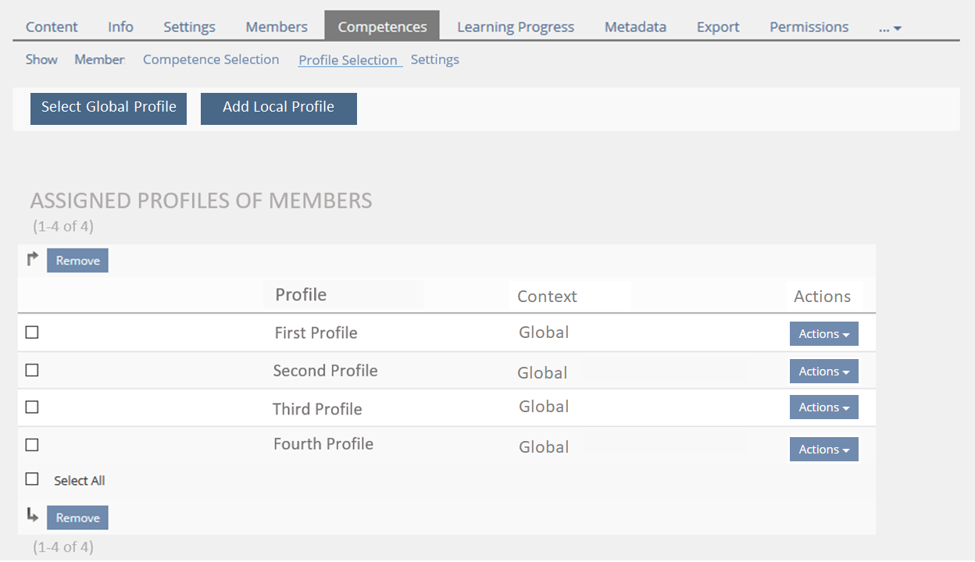This screenshot has width=975, height=562.
Task: Click the Add Local Profile button
Action: tap(278, 108)
